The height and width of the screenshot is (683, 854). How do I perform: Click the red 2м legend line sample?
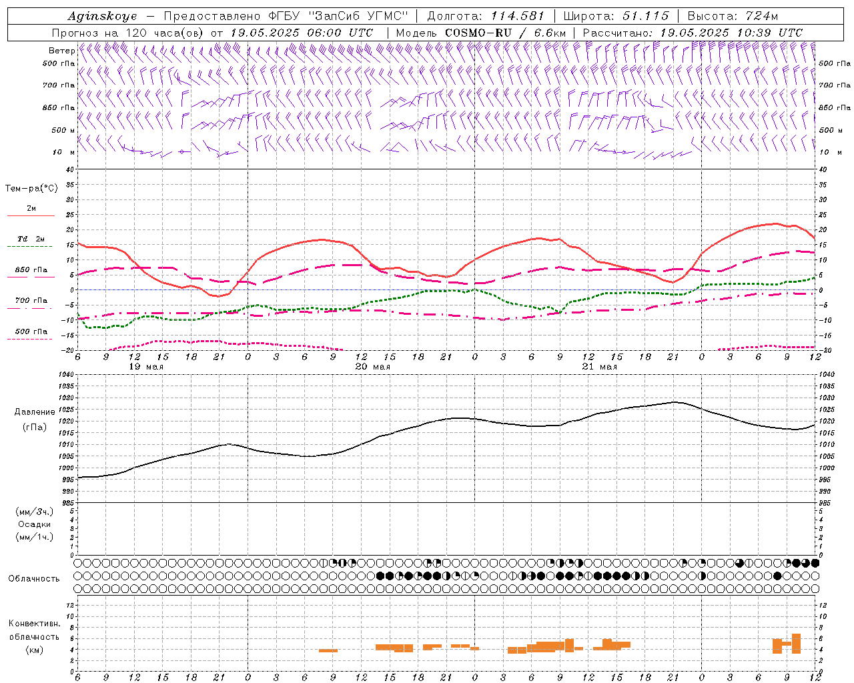(31, 216)
